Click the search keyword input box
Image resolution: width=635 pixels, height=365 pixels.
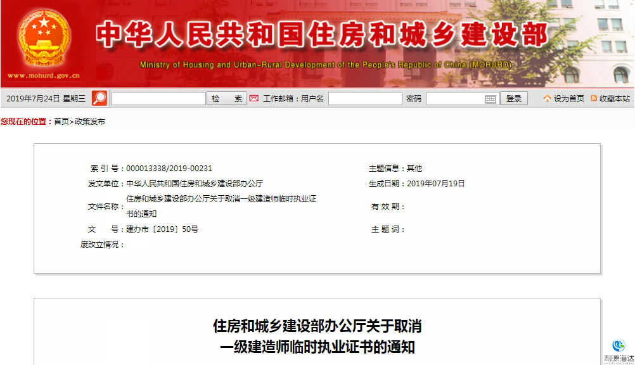pos(158,99)
